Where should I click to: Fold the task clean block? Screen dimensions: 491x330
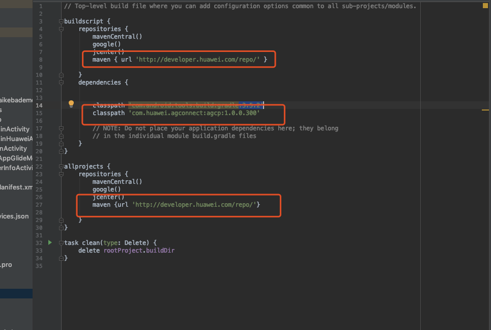tap(62, 243)
